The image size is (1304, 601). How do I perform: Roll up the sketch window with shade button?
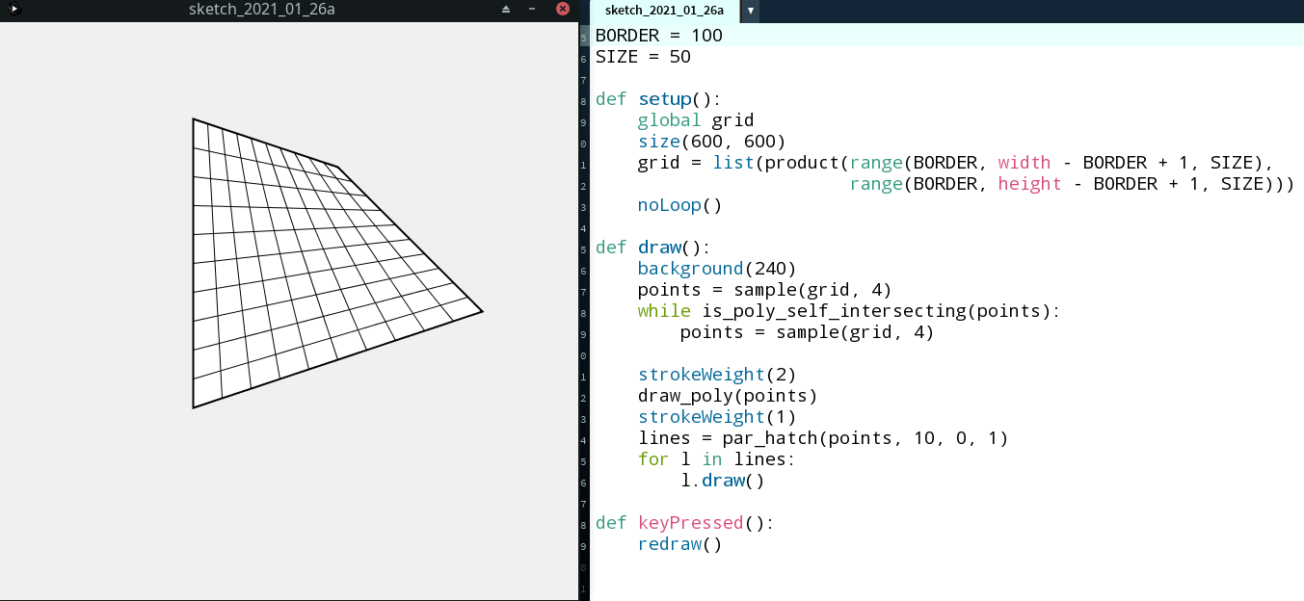click(x=507, y=10)
